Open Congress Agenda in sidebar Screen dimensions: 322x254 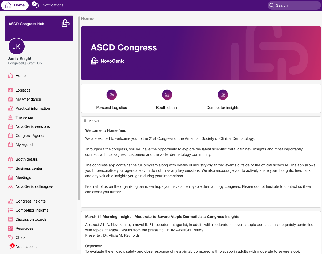point(30,136)
